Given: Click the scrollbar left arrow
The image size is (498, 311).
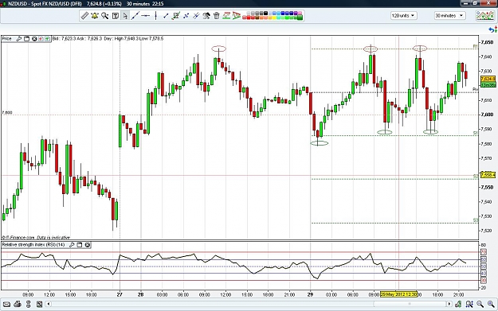Looking at the screenshot, I should point(49,304).
